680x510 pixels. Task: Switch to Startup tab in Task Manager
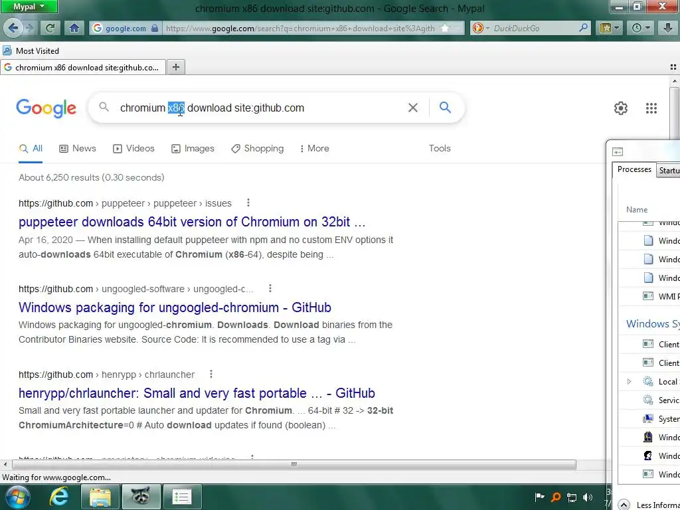click(668, 171)
